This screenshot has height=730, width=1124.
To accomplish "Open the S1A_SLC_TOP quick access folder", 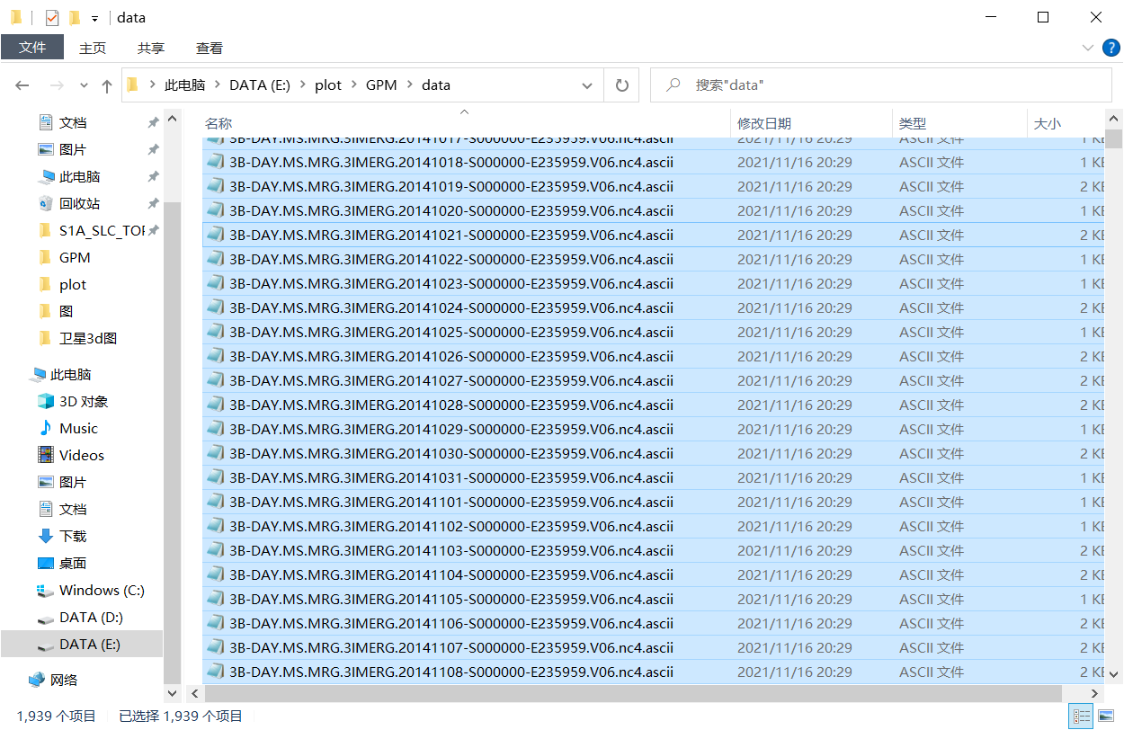I will (x=102, y=231).
